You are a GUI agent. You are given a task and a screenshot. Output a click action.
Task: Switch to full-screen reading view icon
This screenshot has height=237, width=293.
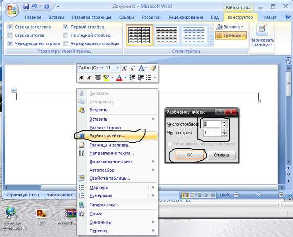pos(192,195)
